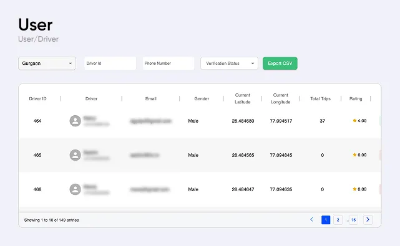Viewport: 400px width, 246px height.
Task: Click avatar icon of driver 465
Action: pyautogui.click(x=76, y=155)
